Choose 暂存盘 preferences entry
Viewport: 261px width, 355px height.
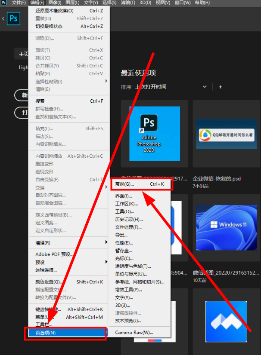[140, 251]
